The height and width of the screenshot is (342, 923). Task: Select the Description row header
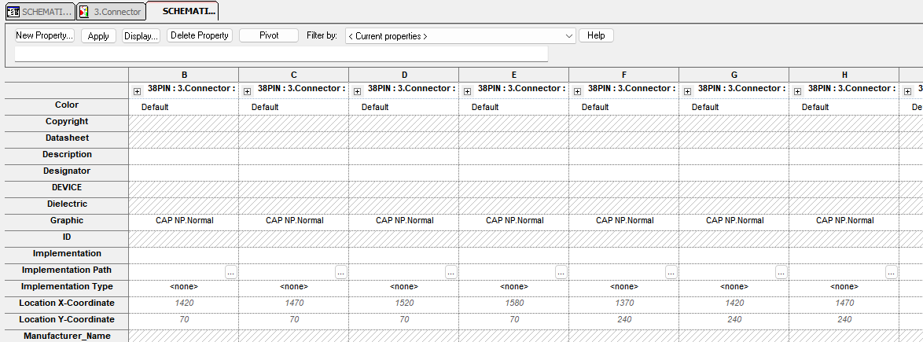(67, 155)
